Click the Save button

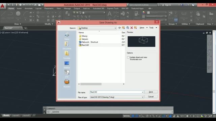[151, 92]
